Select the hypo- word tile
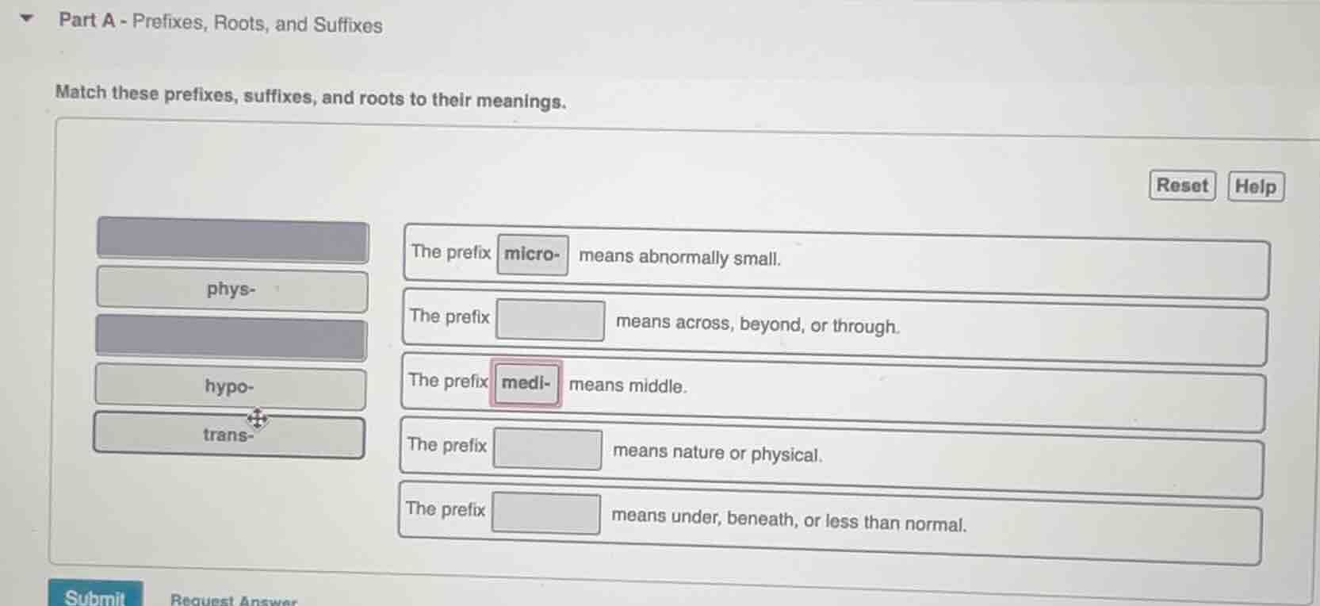Viewport: 1320px width, 606px height. (x=229, y=387)
